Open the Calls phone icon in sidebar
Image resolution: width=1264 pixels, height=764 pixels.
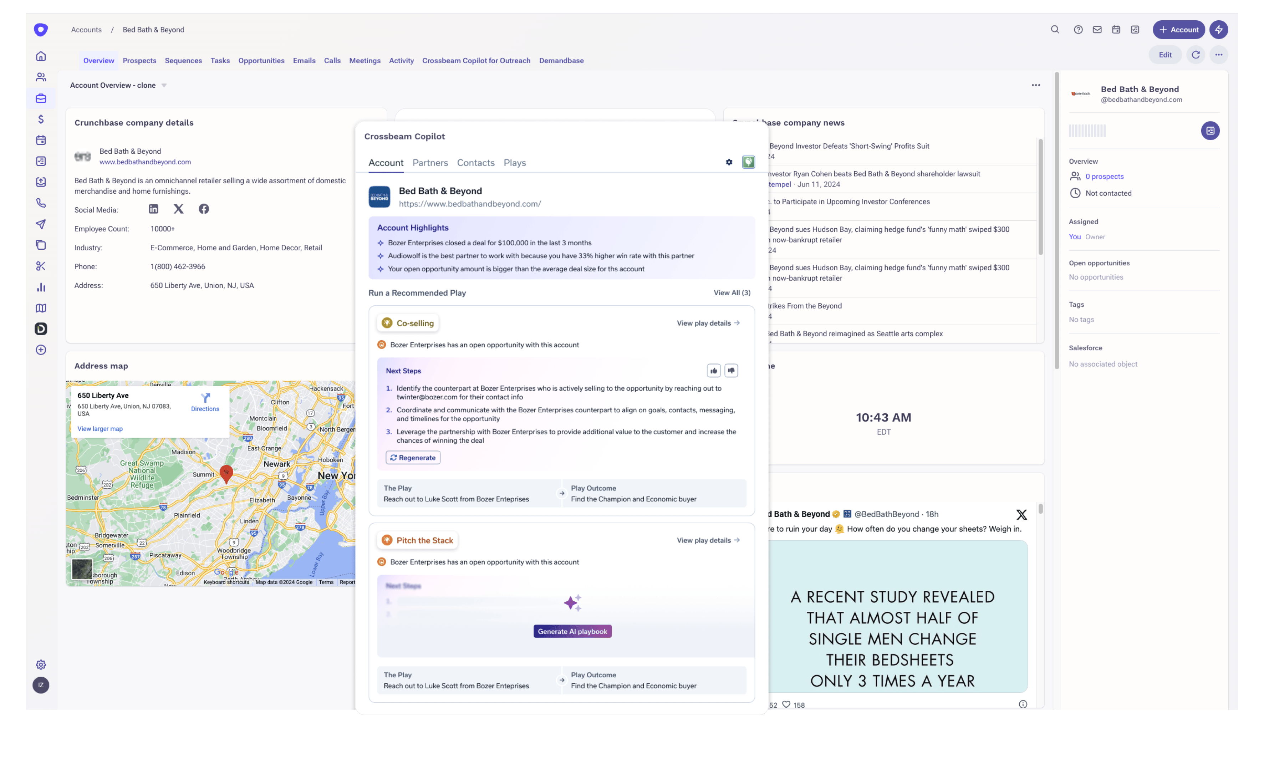click(41, 203)
